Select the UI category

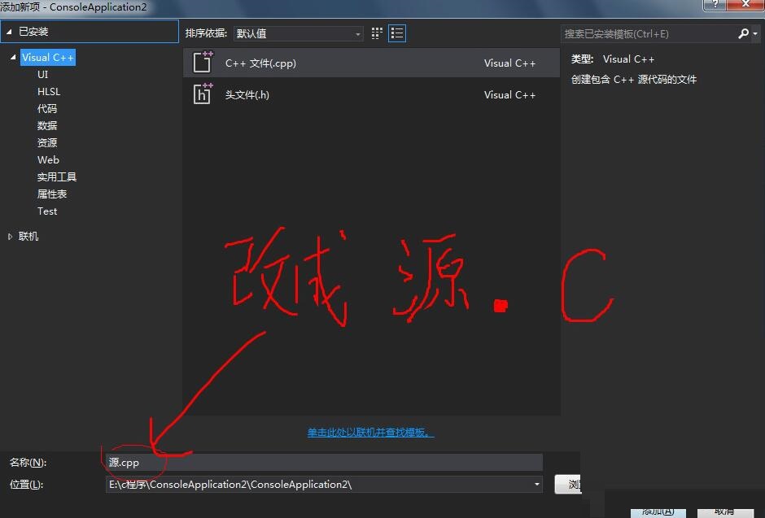[43, 75]
